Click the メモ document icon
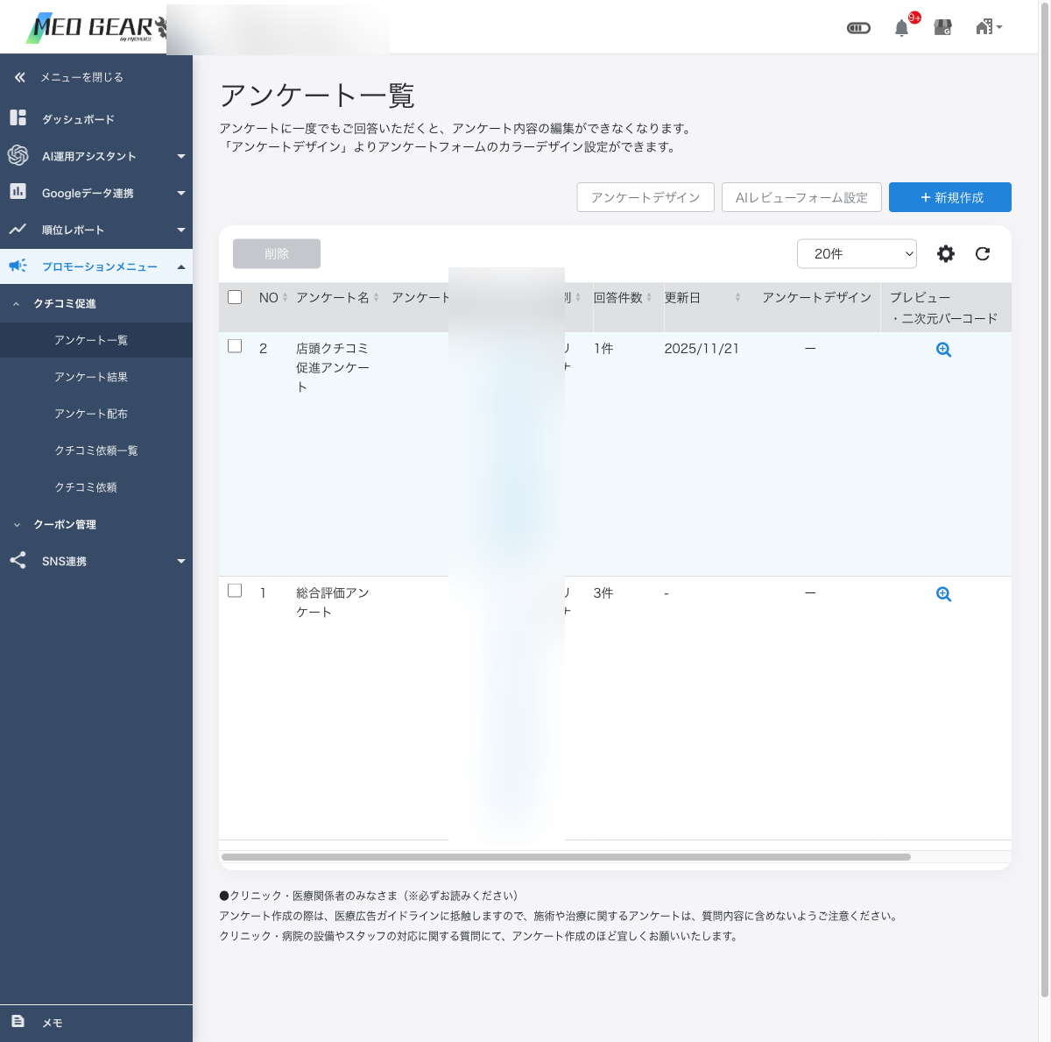 (18, 1021)
